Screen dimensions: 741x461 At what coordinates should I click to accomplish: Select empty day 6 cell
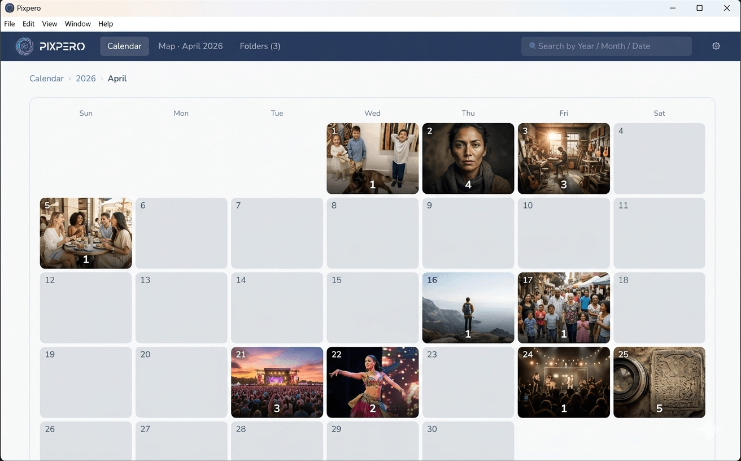point(181,233)
